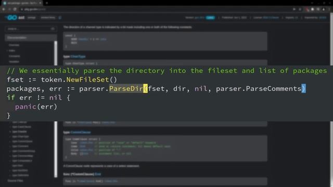Focus the 'Jump to' search field
333x187 pixels.
click(x=31, y=29)
